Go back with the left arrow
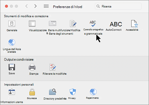 coord(27,6)
